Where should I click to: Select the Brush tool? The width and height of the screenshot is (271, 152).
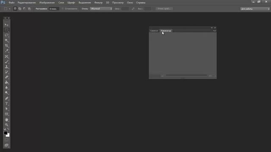pos(7,62)
